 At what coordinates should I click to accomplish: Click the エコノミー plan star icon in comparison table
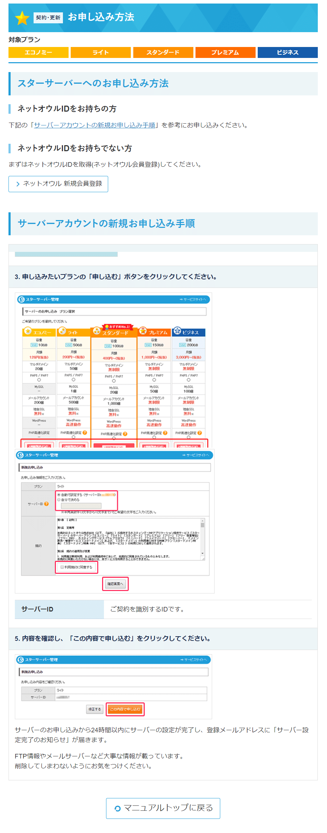28,331
